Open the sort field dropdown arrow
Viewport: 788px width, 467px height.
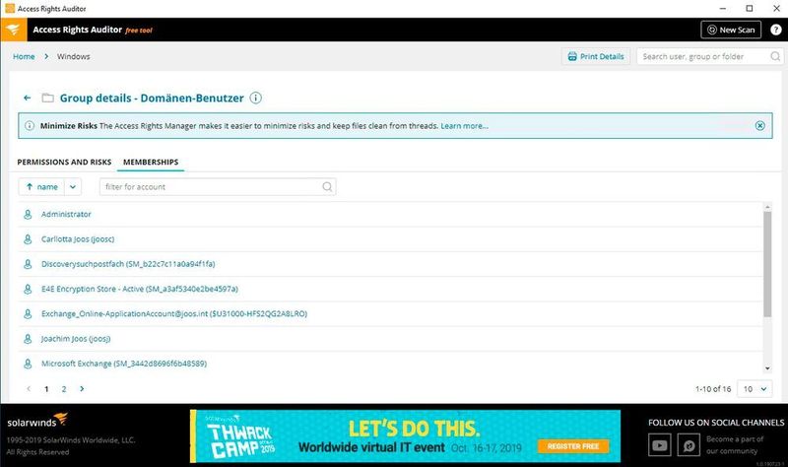[x=73, y=186]
